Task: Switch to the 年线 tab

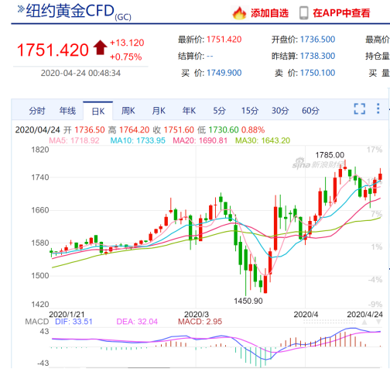Action: tap(67, 111)
